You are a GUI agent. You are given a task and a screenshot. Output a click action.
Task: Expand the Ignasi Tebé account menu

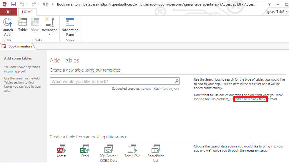pos(277,11)
